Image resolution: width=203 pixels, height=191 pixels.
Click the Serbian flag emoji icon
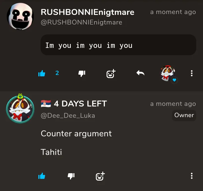[x=46, y=104]
